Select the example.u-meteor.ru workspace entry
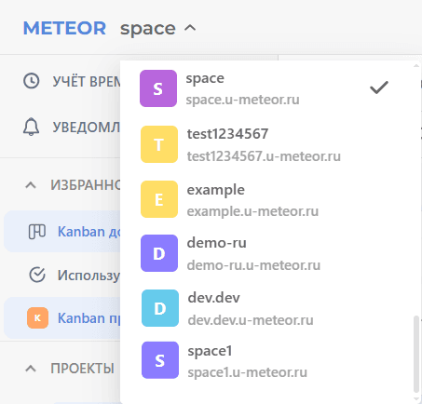422x404 pixels. (267, 200)
